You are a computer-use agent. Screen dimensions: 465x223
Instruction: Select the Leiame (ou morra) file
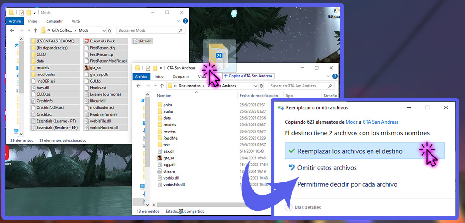[106, 94]
